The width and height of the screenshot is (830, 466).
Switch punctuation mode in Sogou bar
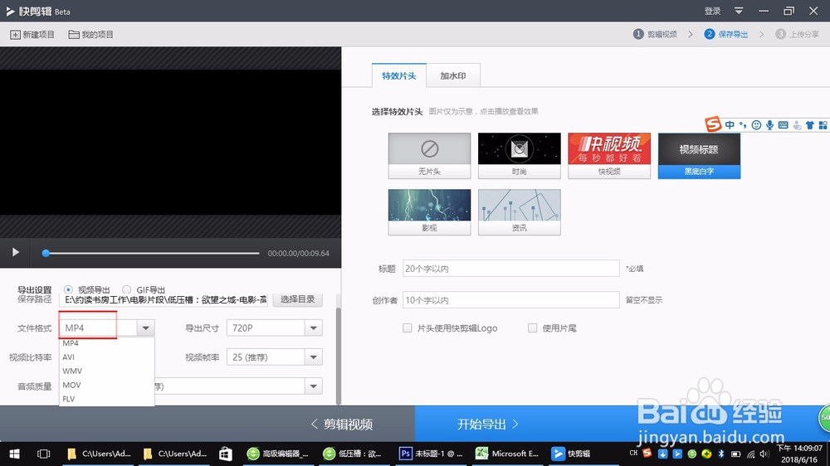click(743, 125)
